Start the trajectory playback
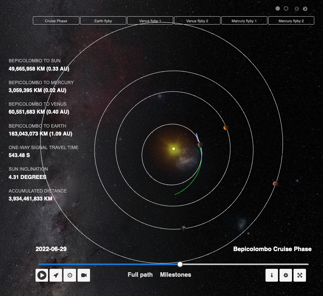Screen dimensions: 323x296 pos(42,275)
